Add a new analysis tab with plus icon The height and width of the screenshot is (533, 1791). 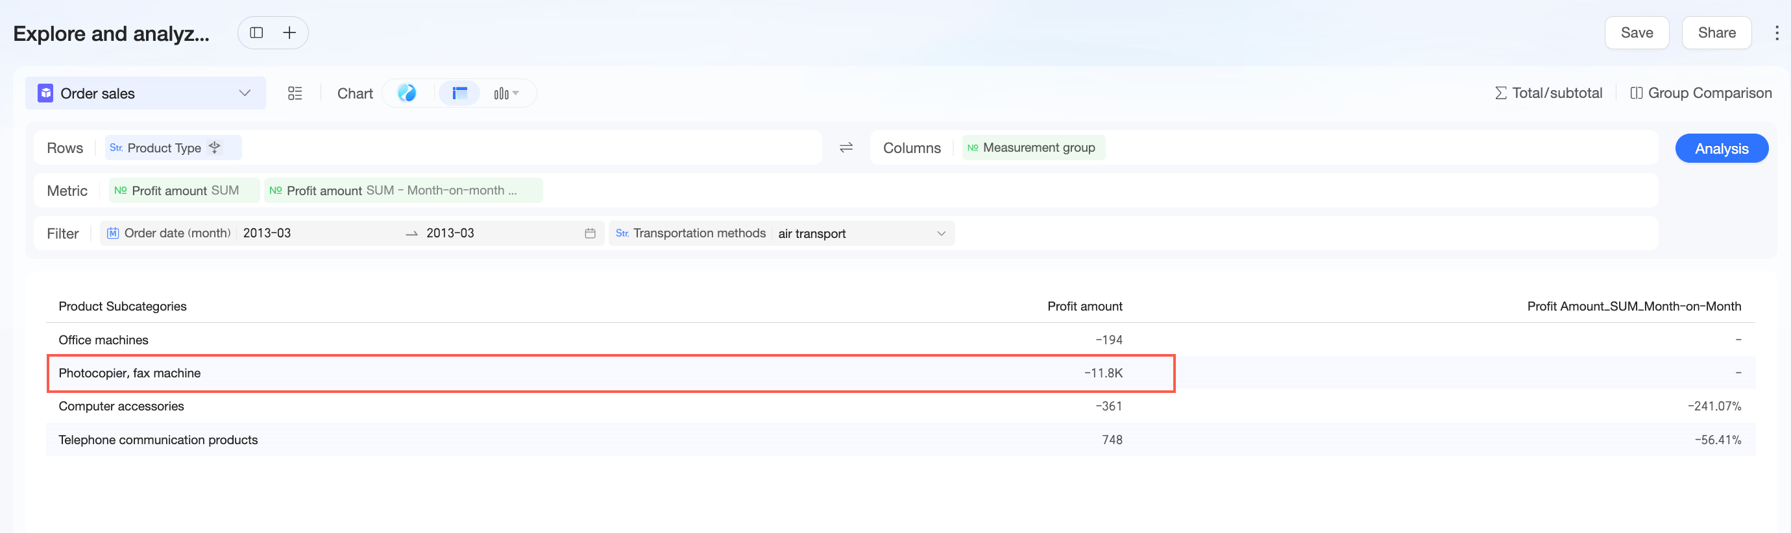[x=289, y=32]
